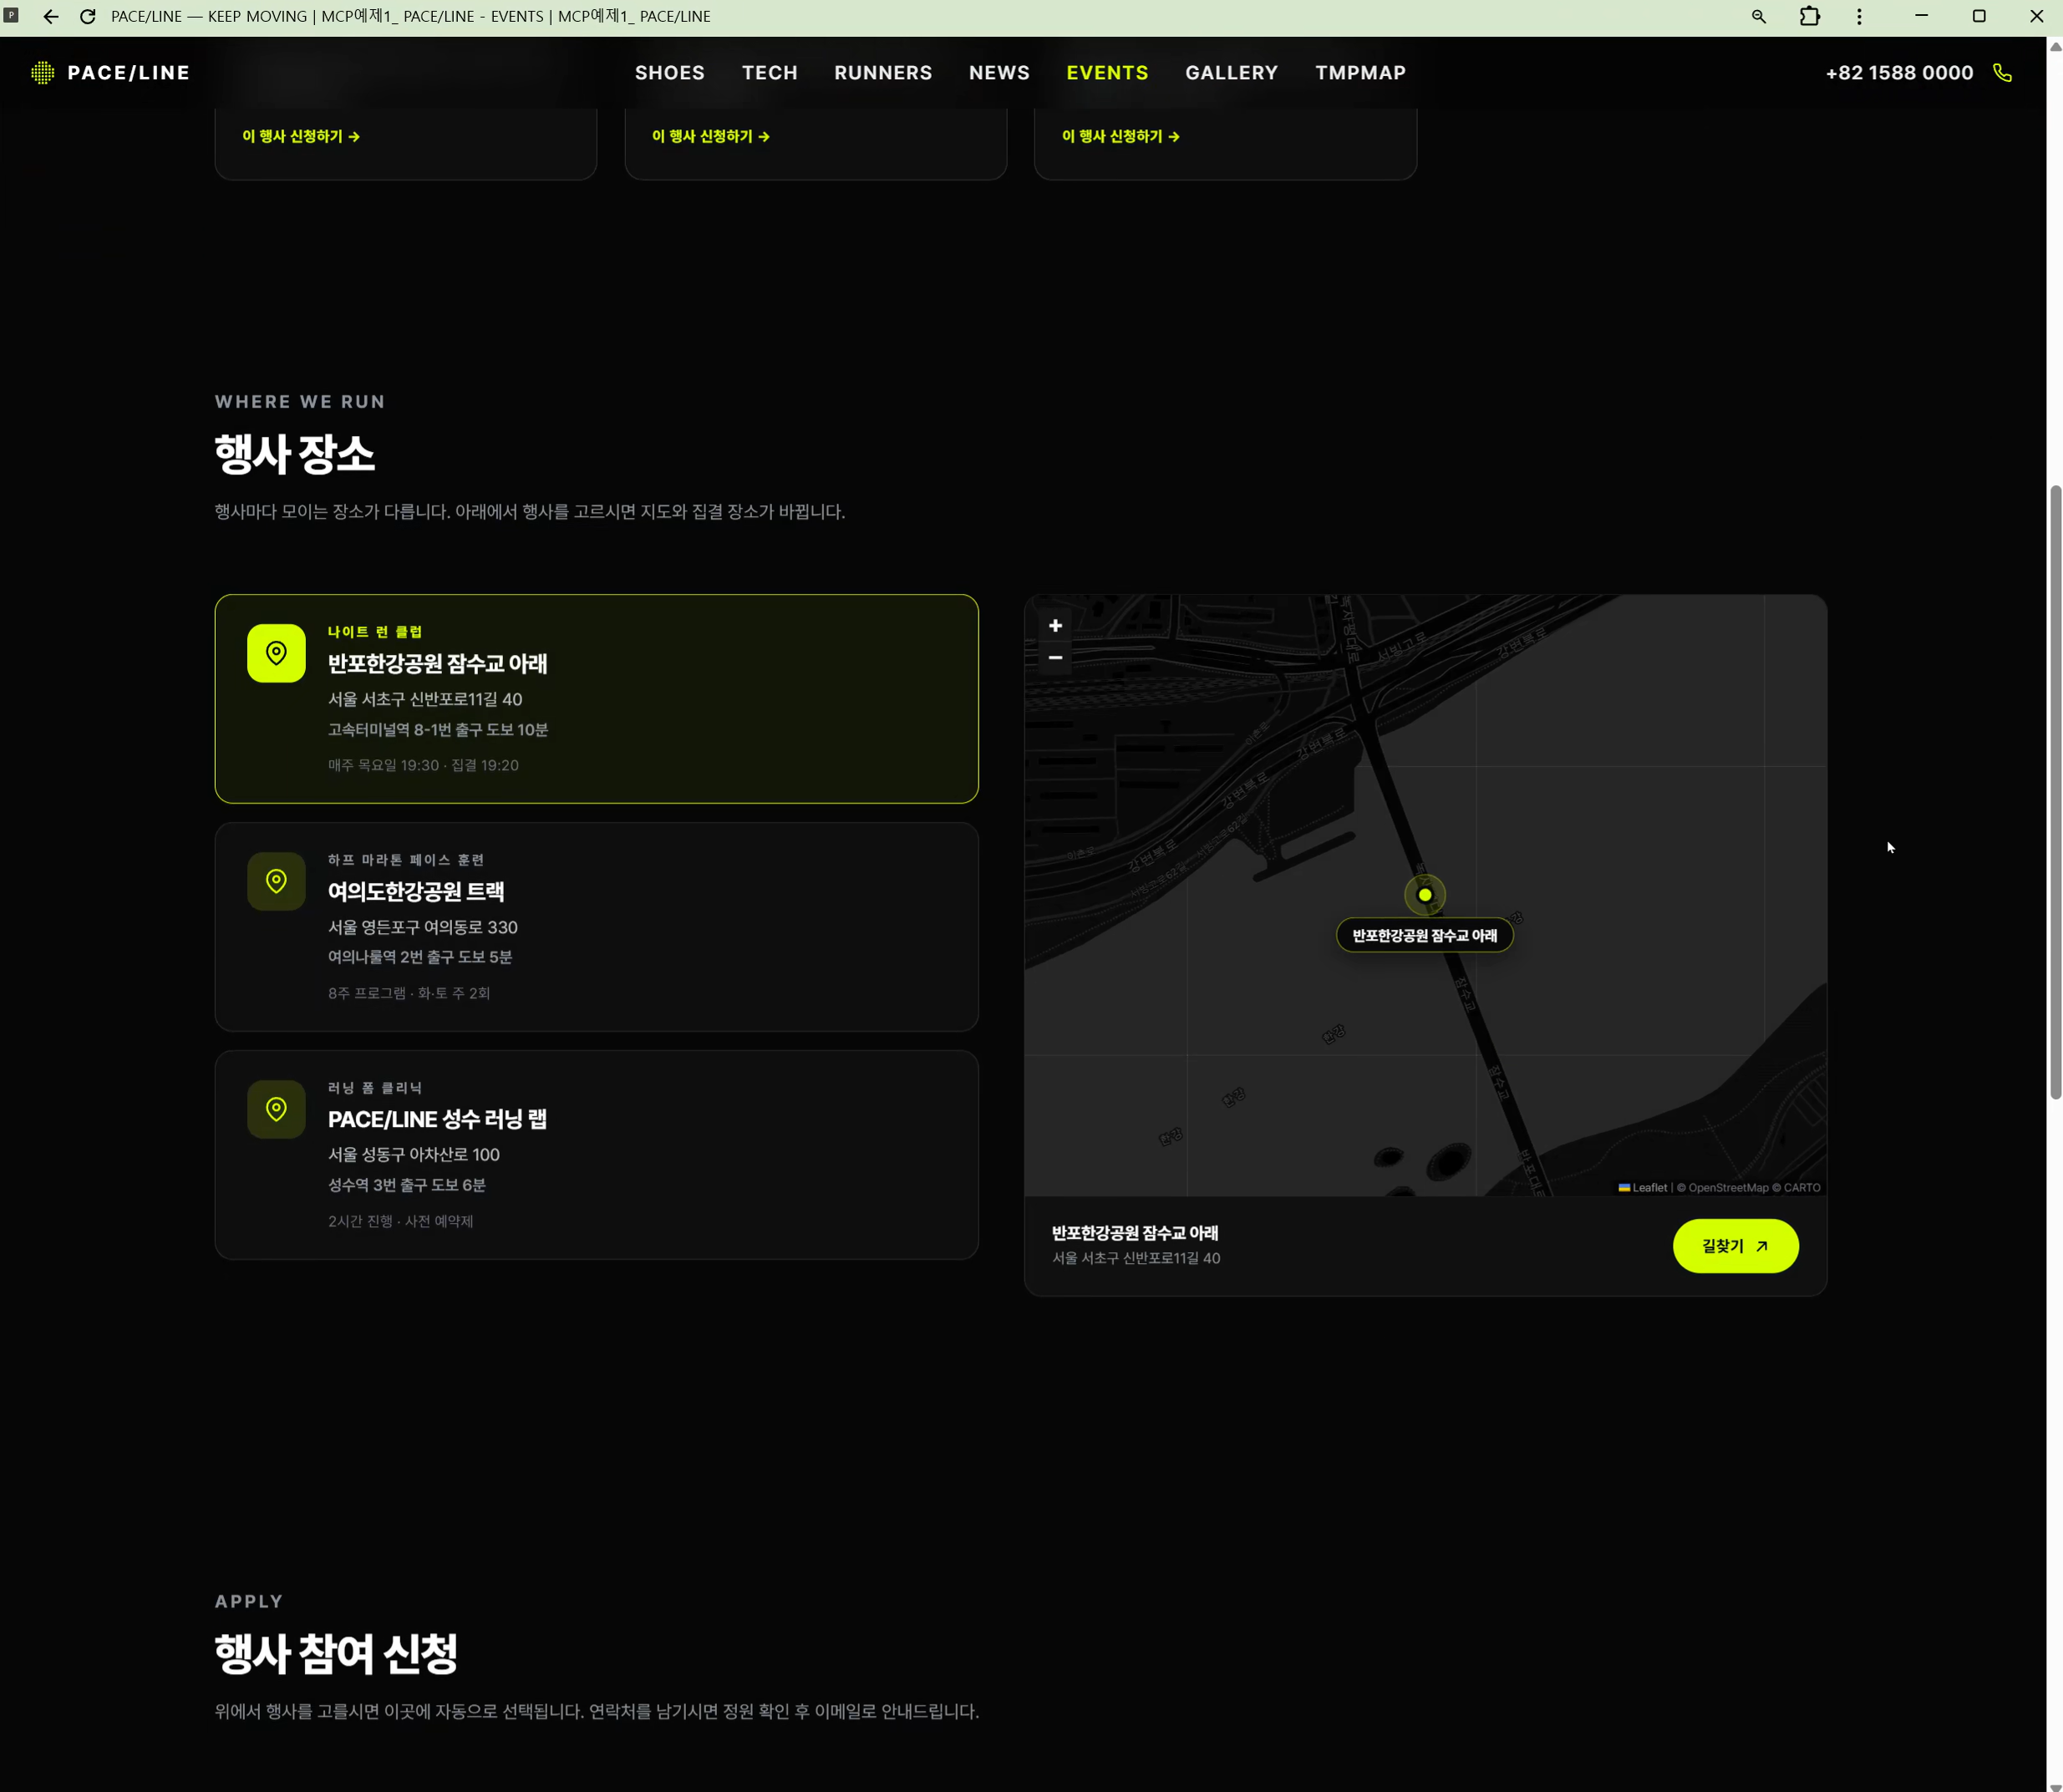Click the PACE/LINE dotted logo icon
This screenshot has height=1792, width=2063.
click(42, 73)
